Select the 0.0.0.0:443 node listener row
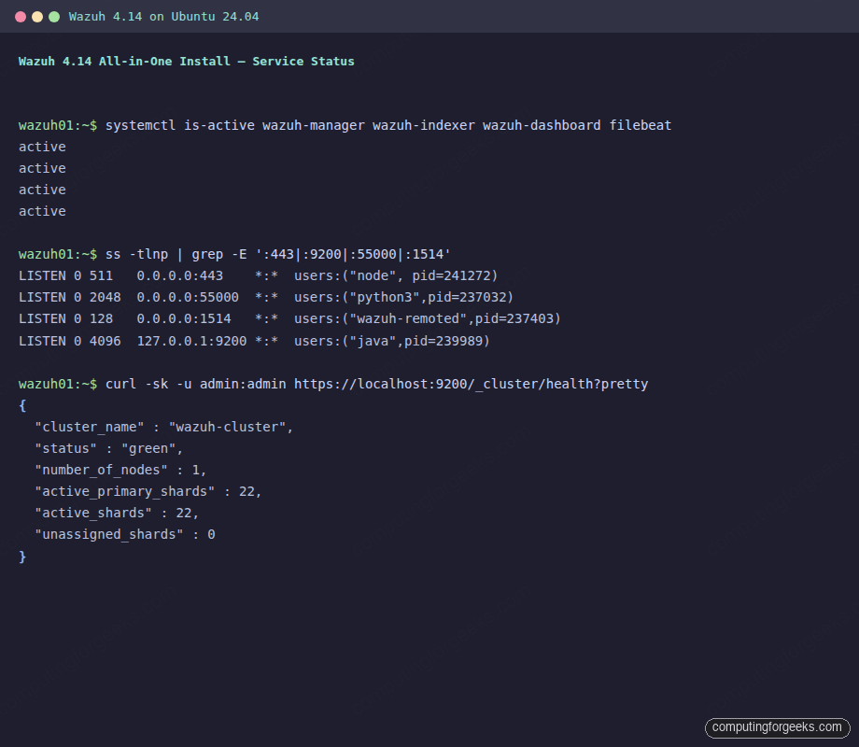This screenshot has width=859, height=747. coord(258,275)
